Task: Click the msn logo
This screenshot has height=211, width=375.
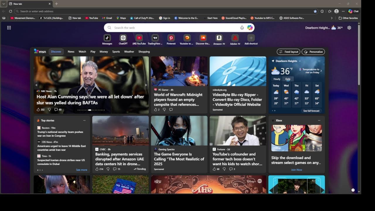Action: click(x=40, y=51)
